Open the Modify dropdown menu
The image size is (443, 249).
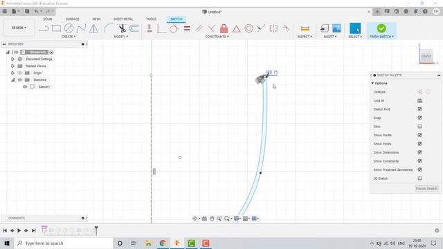(121, 37)
